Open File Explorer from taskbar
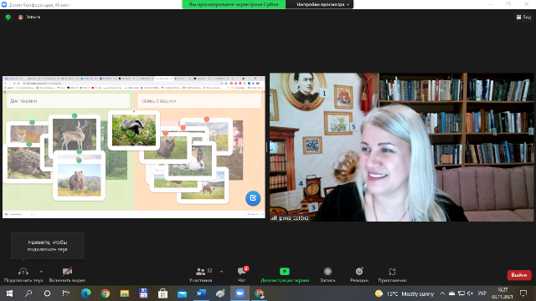536x301 pixels. (x=125, y=293)
